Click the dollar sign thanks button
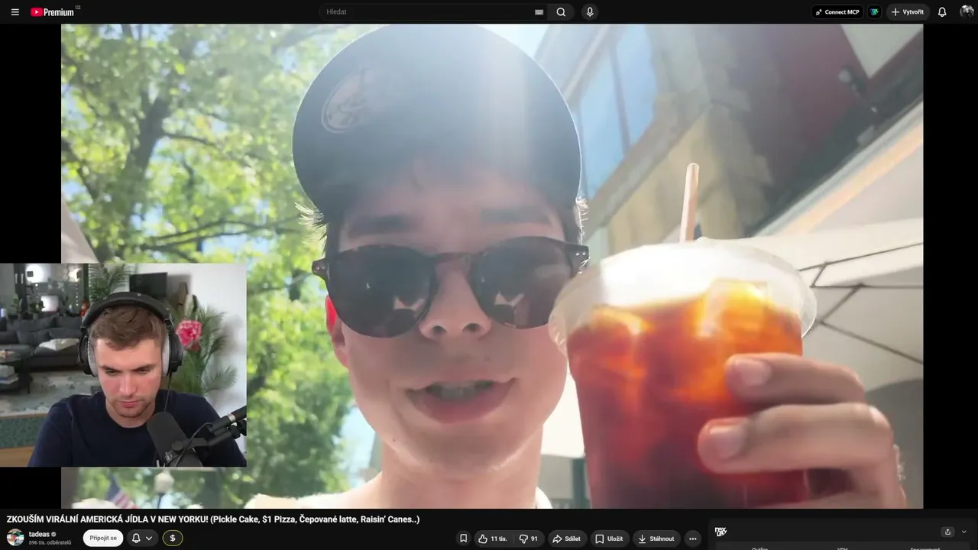The width and height of the screenshot is (978, 550). tap(173, 538)
